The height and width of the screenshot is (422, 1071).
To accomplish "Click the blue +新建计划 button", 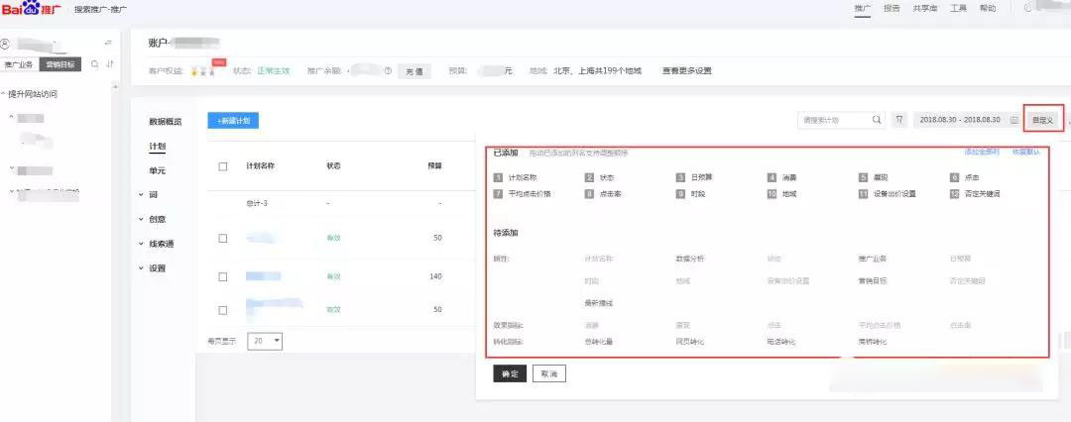I will (233, 120).
